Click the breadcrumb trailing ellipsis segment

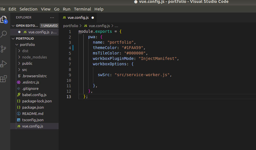coord(116,26)
